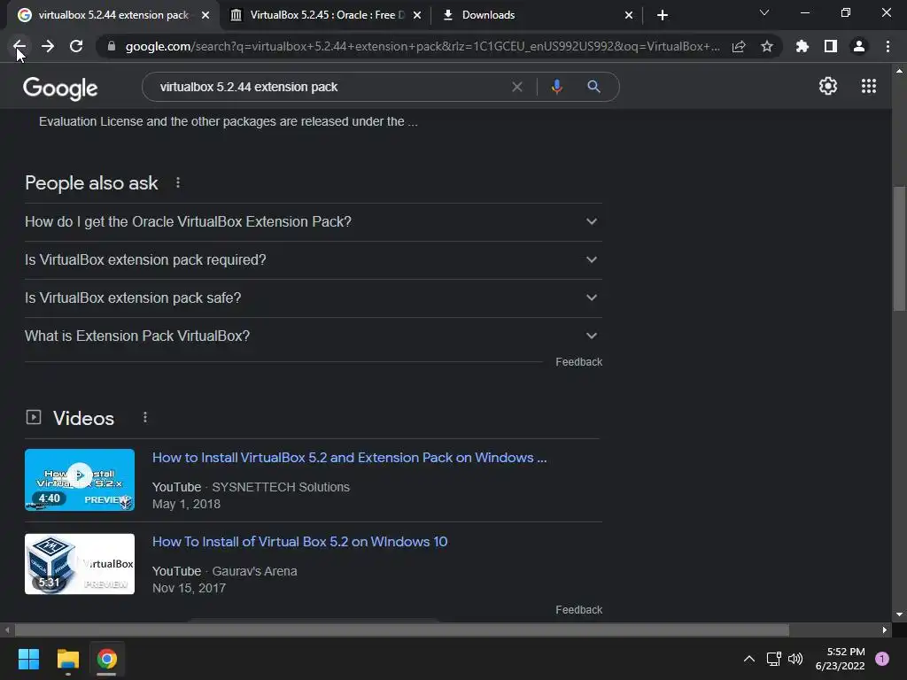Viewport: 907px width, 680px height.
Task: Open options beside the Videos heading
Action: 145,418
